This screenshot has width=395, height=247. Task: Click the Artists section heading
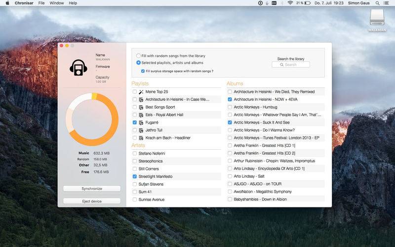pyautogui.click(x=138, y=145)
